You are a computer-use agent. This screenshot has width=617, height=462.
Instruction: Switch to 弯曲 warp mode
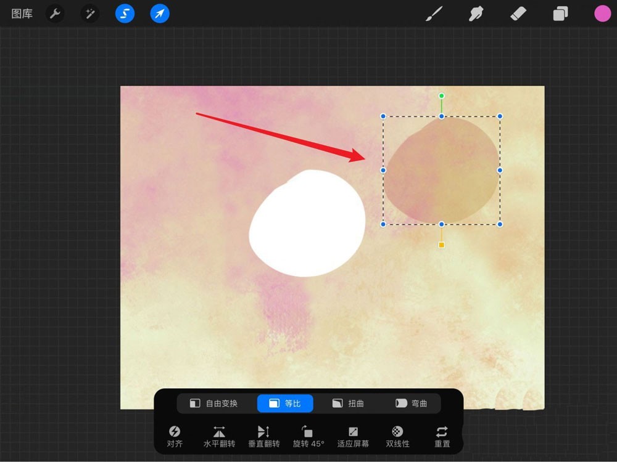click(x=411, y=403)
